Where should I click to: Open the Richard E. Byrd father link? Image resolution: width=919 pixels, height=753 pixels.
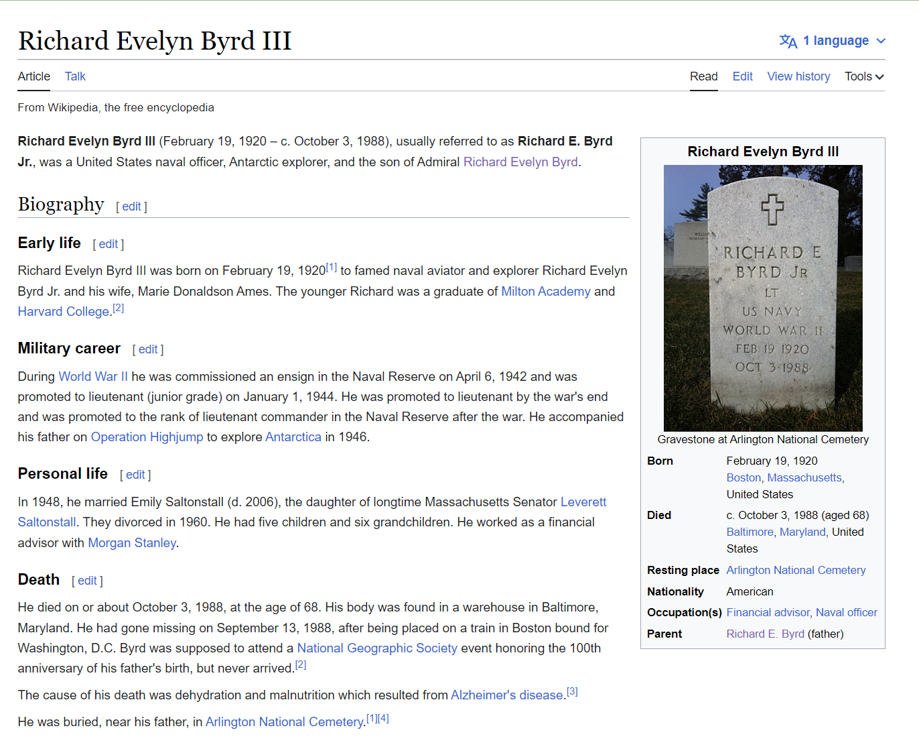pos(765,634)
